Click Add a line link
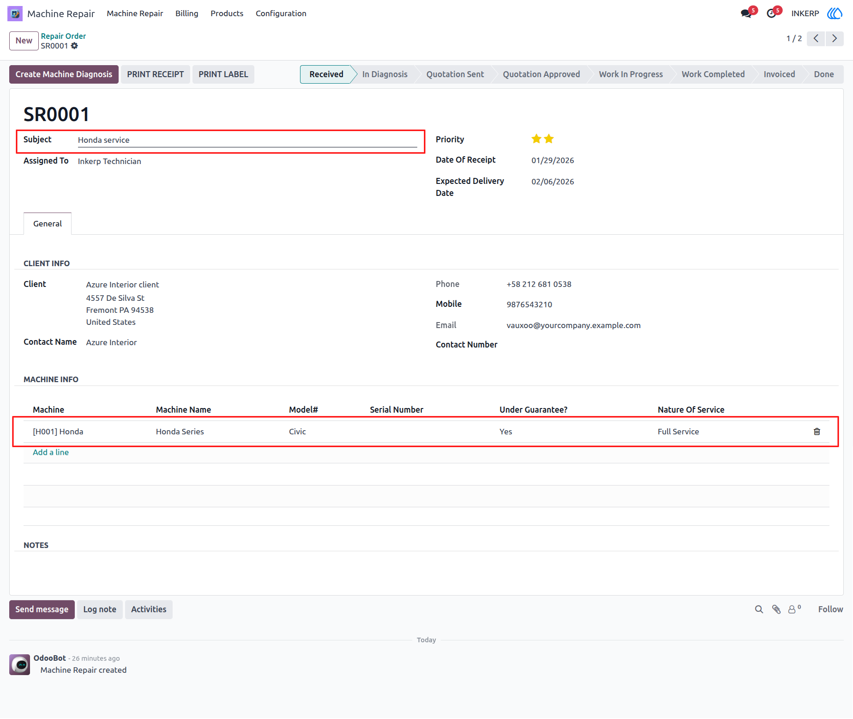The height and width of the screenshot is (719, 853). 51,452
